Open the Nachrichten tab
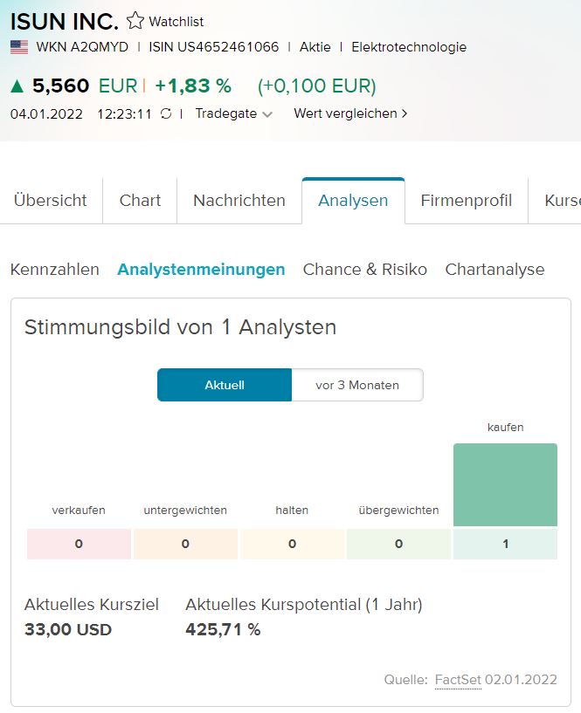 click(x=239, y=201)
